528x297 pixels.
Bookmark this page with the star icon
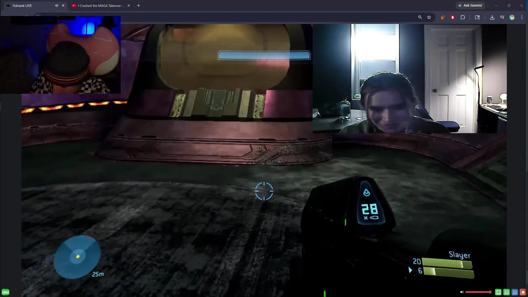click(429, 17)
